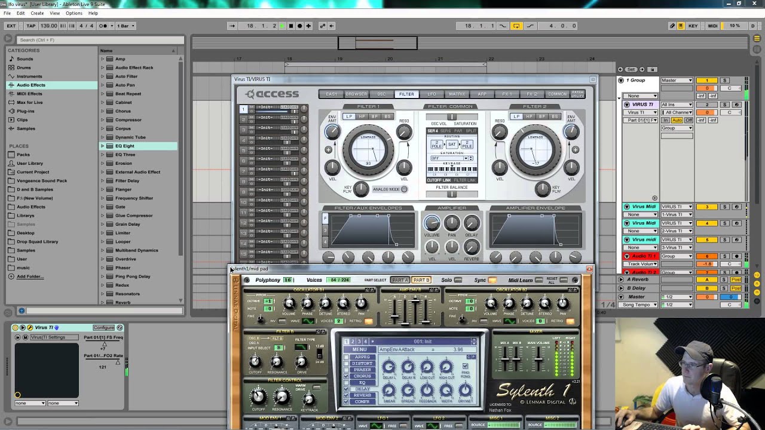Select Drums under Categories
The image size is (765, 430).
pyautogui.click(x=24, y=67)
